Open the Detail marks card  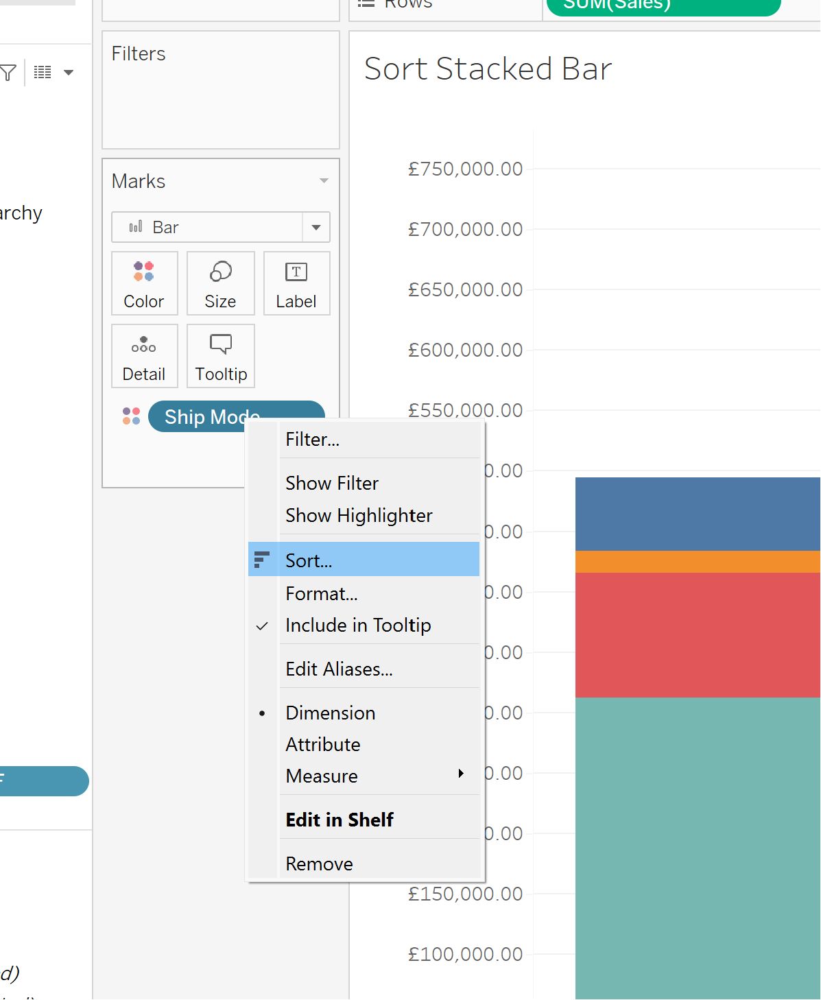[144, 356]
